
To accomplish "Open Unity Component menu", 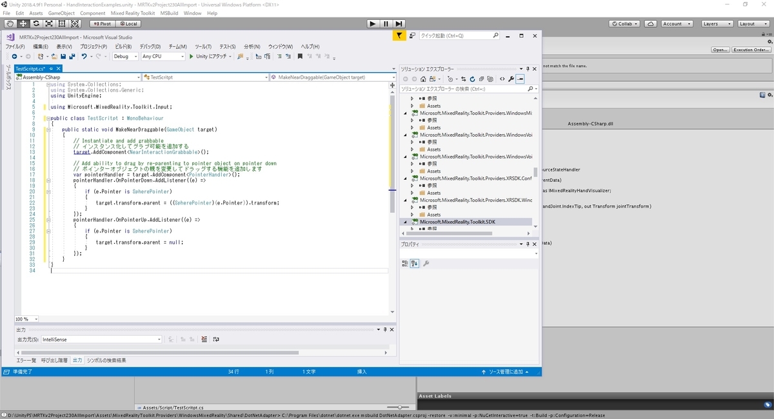I will (93, 13).
